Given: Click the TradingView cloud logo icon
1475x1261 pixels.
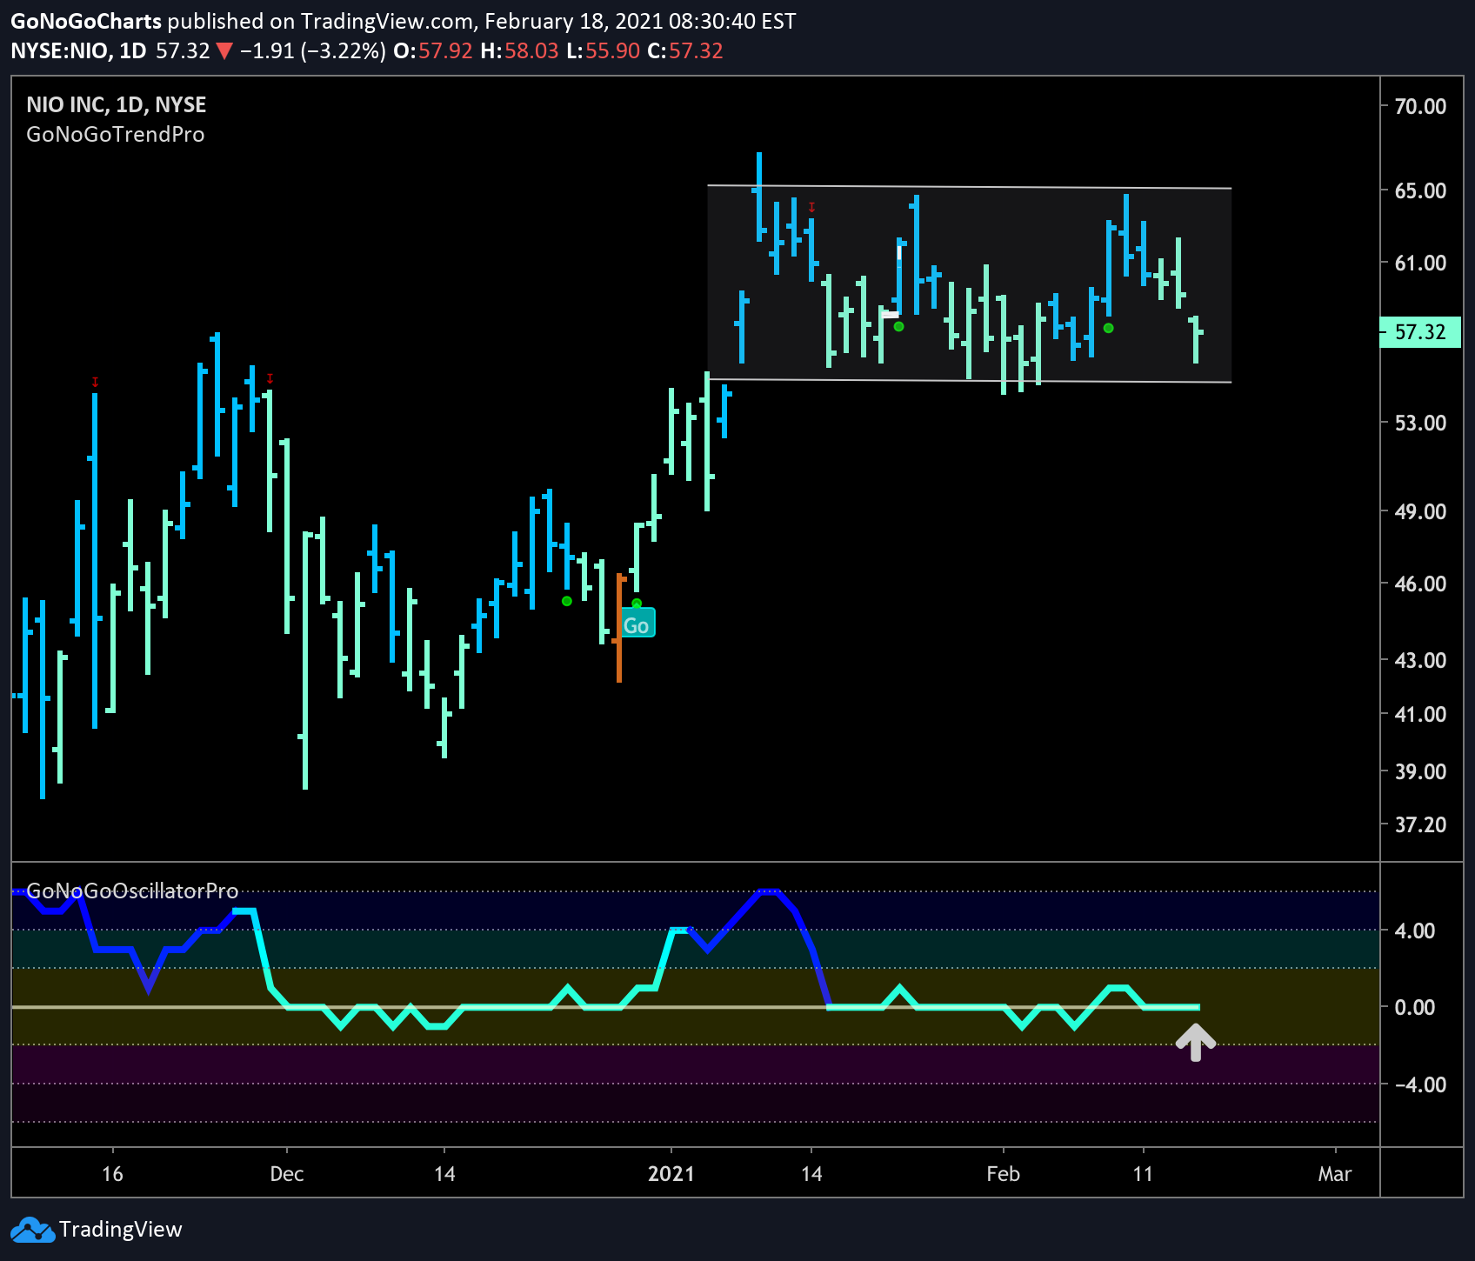Looking at the screenshot, I should [x=32, y=1230].
